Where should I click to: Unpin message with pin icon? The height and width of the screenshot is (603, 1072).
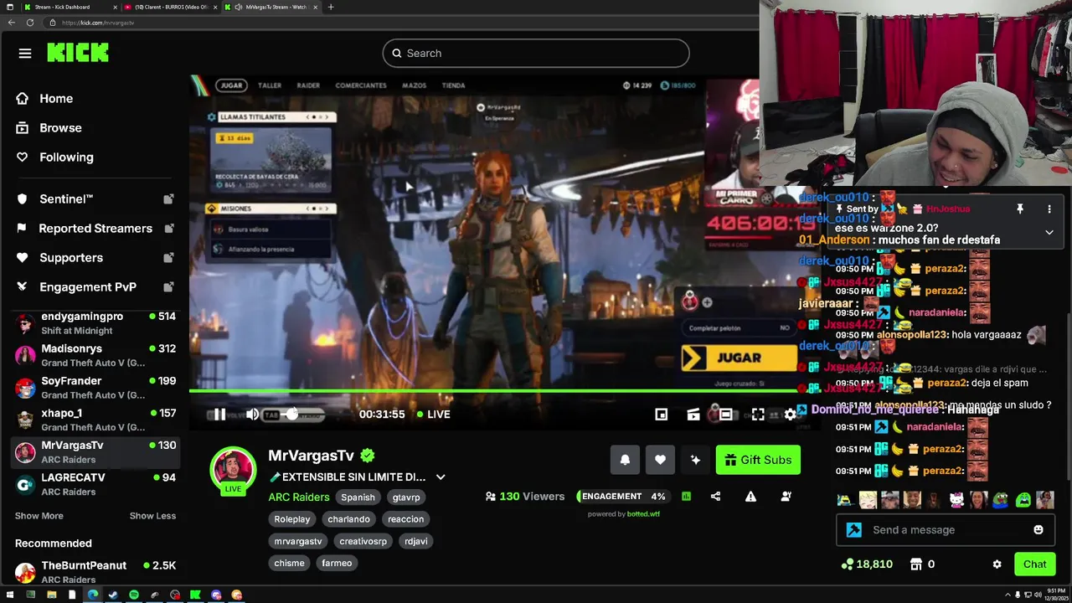[1020, 209]
